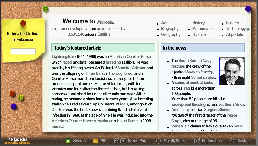Follow the 'rescues' news link

click(x=178, y=66)
